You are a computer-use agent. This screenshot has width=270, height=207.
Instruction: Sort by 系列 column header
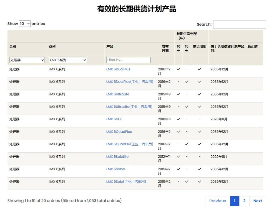point(52,46)
